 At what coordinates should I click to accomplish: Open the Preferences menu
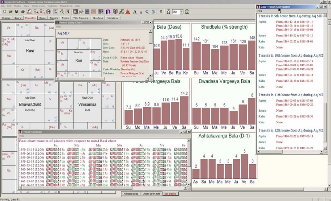click(38, 6)
